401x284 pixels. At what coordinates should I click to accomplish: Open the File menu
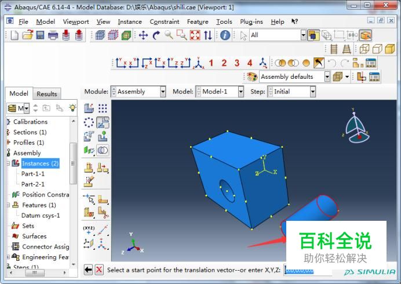coord(23,22)
